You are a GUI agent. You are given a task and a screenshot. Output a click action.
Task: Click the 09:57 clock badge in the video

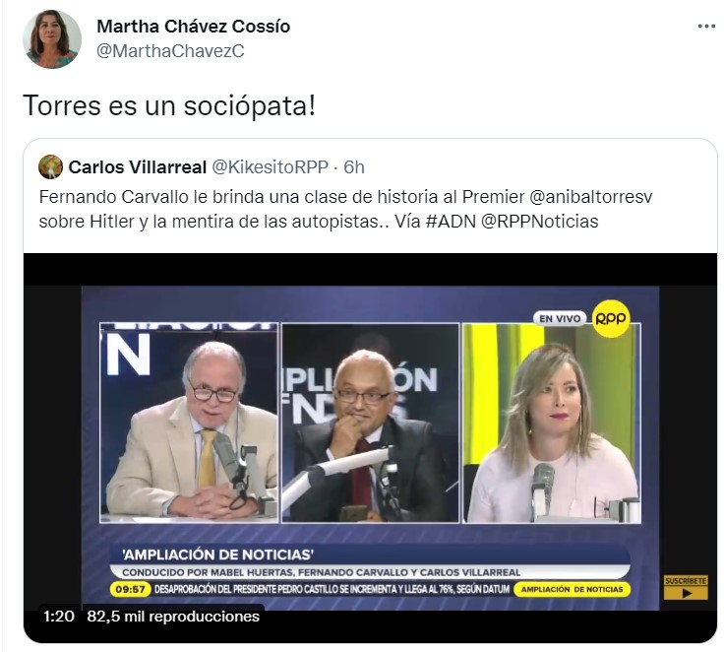[x=130, y=590]
